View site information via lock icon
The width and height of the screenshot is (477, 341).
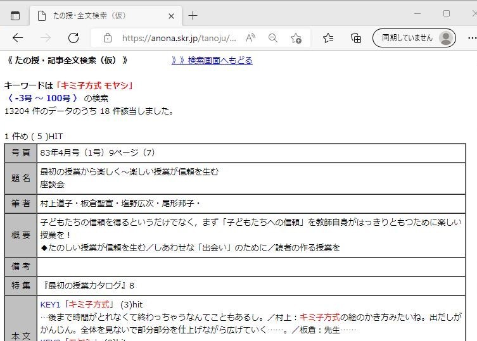tap(107, 38)
